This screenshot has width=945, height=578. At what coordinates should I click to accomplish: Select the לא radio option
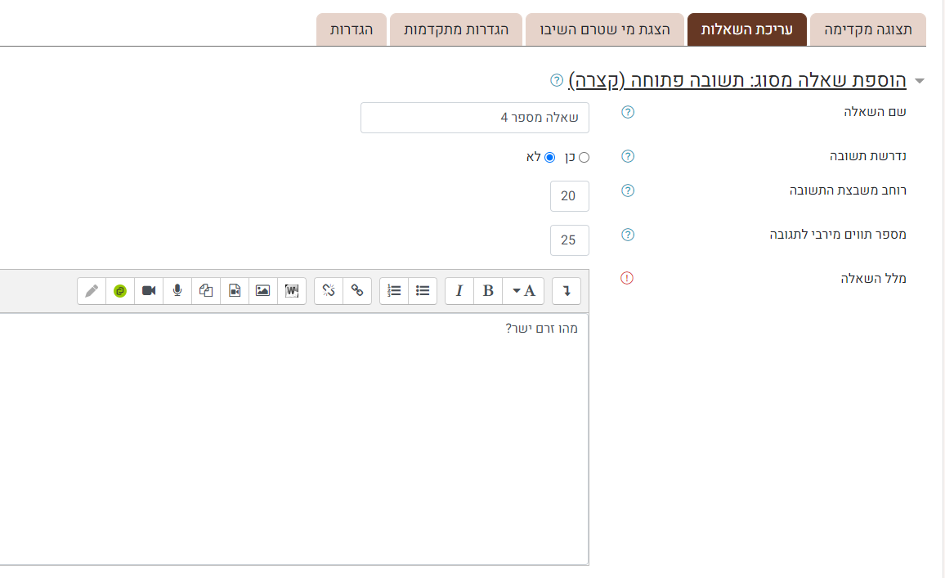(549, 157)
